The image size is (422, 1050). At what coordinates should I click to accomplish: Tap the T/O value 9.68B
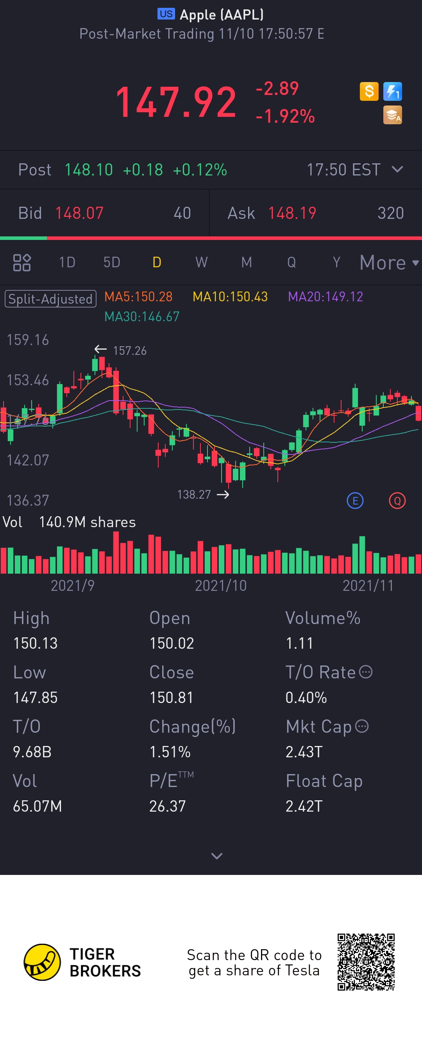click(32, 751)
